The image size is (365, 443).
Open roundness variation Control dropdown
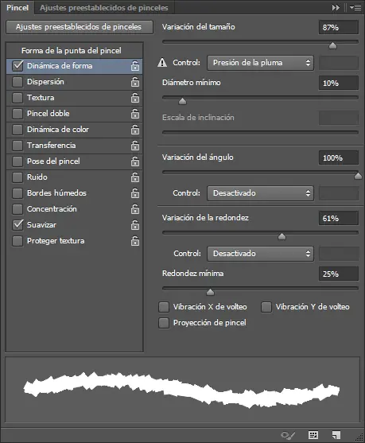pos(260,254)
